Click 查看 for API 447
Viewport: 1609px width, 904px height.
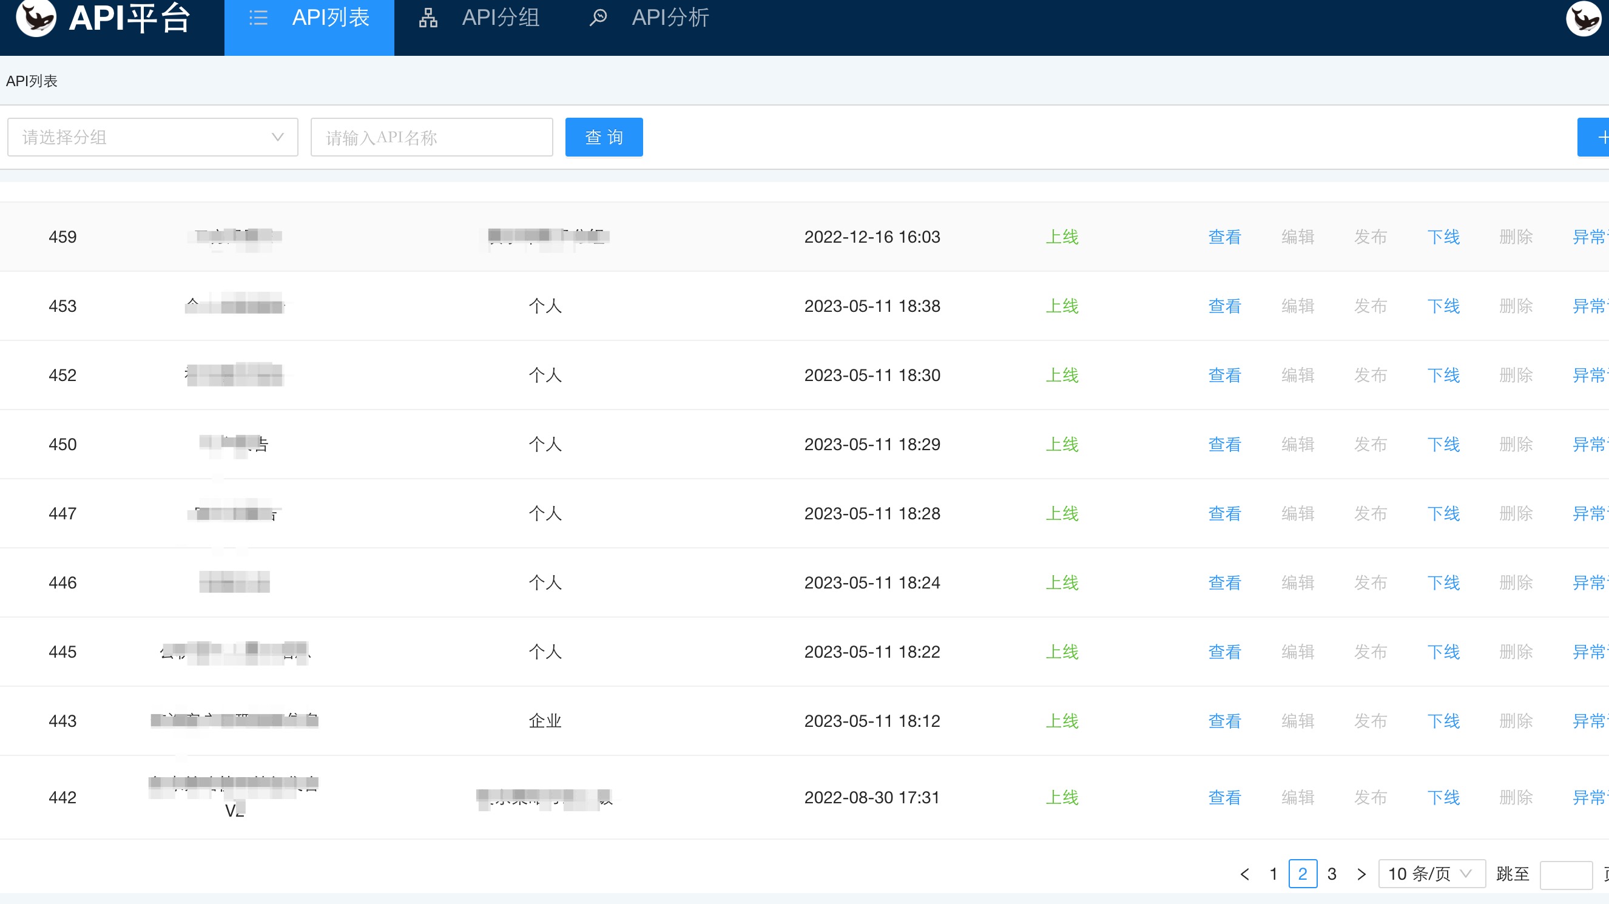point(1225,513)
